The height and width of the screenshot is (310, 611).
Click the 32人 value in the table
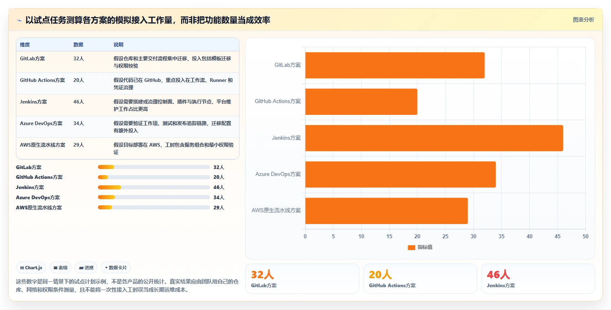pos(79,59)
